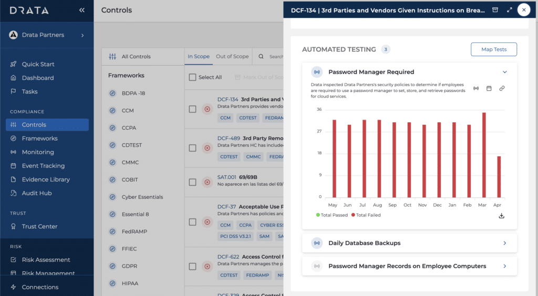Expand Drata Partners account chevron
The height and width of the screenshot is (296, 538).
coord(82,35)
